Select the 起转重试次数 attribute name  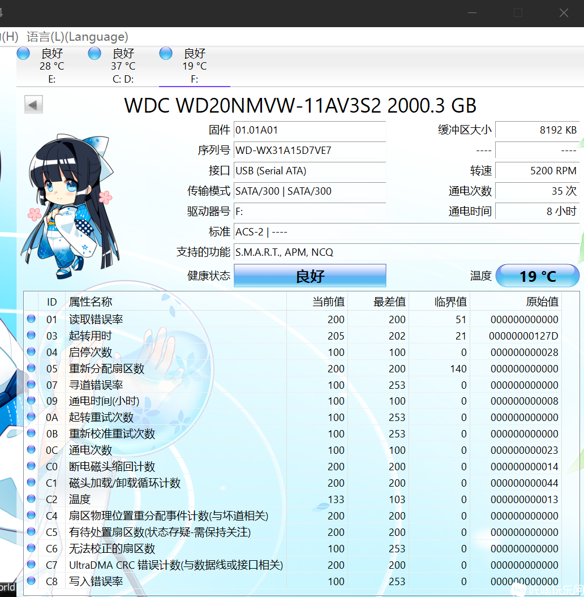pos(101,418)
